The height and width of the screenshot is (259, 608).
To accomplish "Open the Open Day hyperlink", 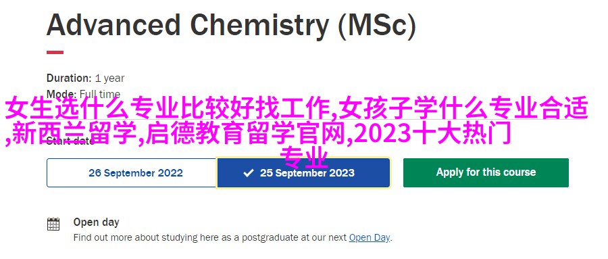I will click(370, 237).
